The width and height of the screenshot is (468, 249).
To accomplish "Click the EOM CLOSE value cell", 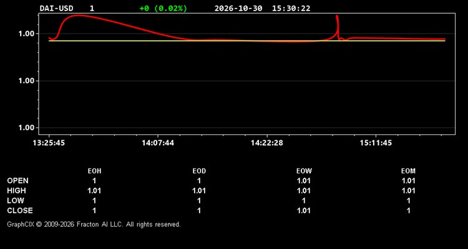I will 408,210.
